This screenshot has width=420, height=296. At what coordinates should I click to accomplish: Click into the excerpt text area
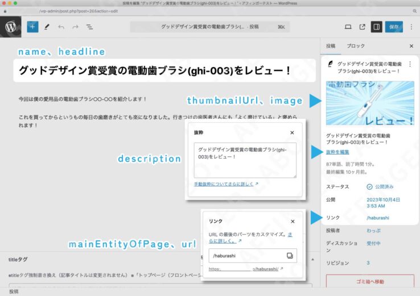pyautogui.click(x=245, y=160)
